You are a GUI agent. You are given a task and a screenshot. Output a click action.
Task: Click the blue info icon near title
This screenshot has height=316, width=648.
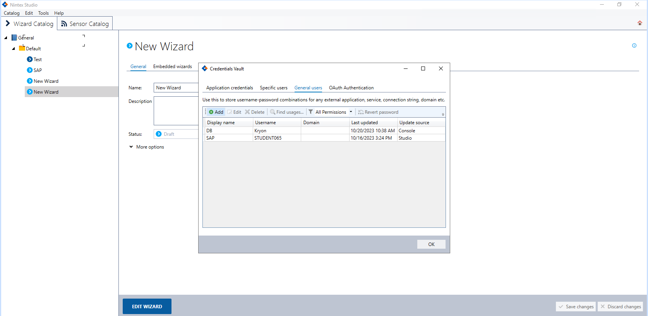(634, 46)
